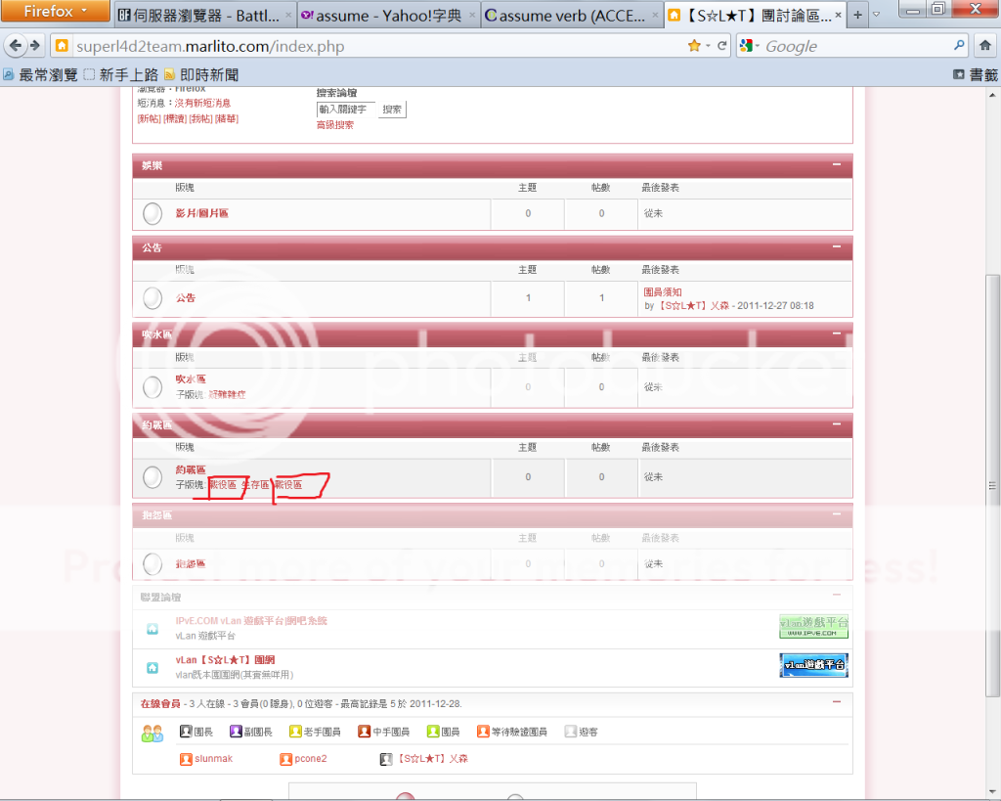This screenshot has height=801, width=1001.
Task: Open the 團員須知 latest post link
Action: 663,292
